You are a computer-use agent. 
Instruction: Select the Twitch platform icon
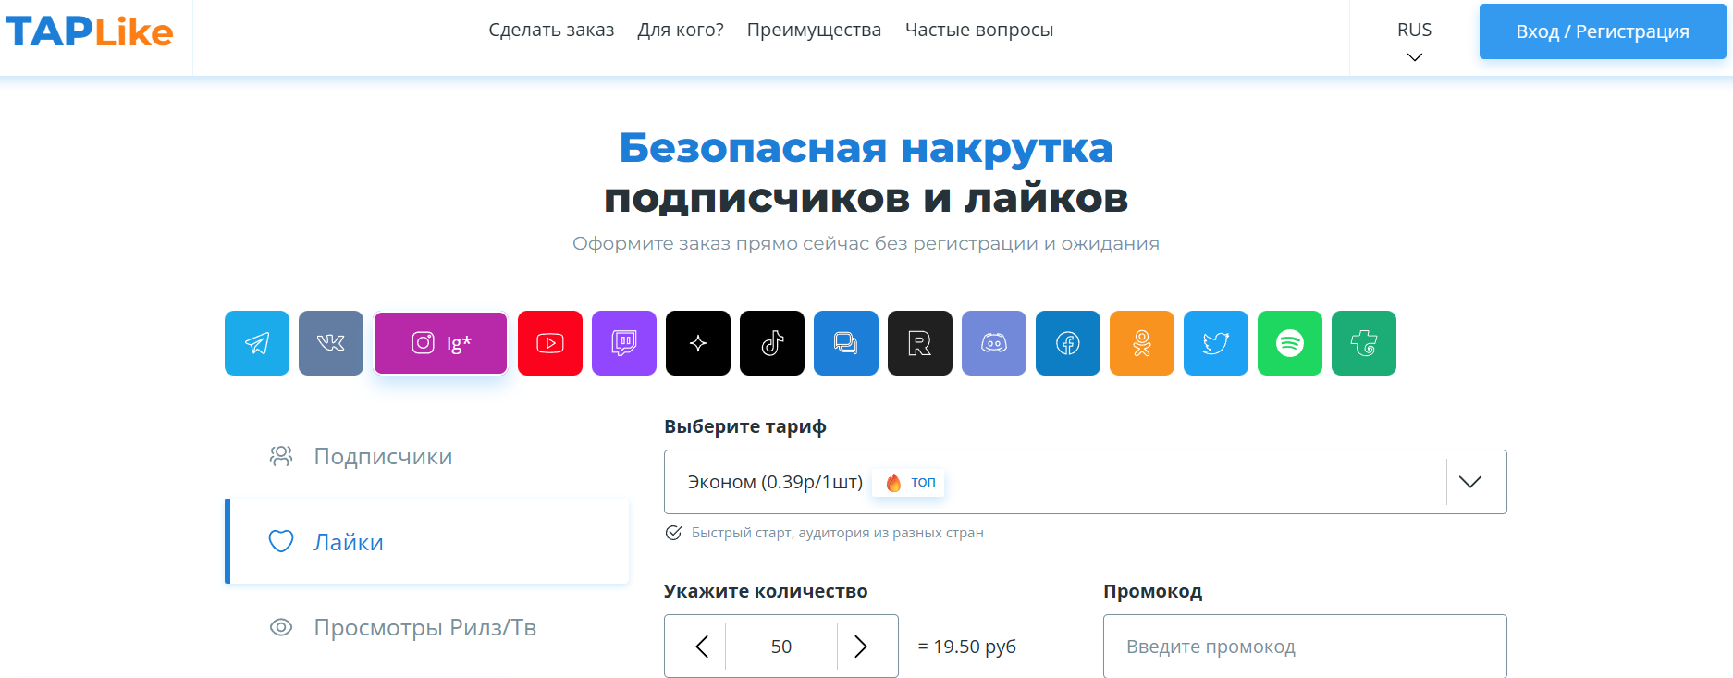[624, 343]
